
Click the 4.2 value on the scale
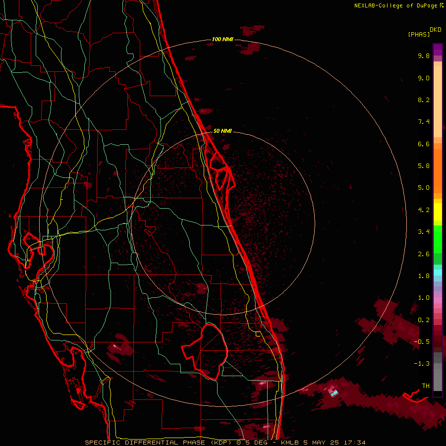click(424, 210)
